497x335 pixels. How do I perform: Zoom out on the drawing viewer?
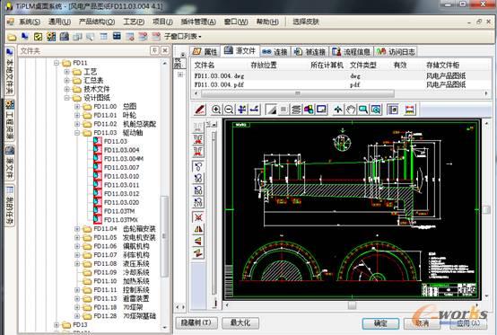click(x=229, y=110)
